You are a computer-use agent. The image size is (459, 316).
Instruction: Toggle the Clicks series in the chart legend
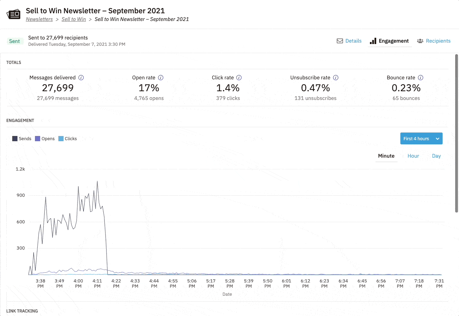coord(68,138)
